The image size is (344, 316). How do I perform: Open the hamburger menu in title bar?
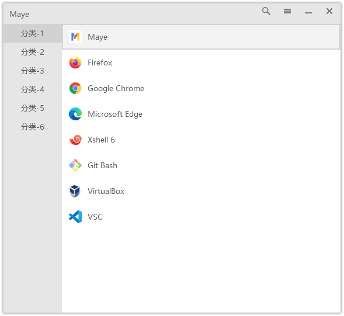point(287,11)
